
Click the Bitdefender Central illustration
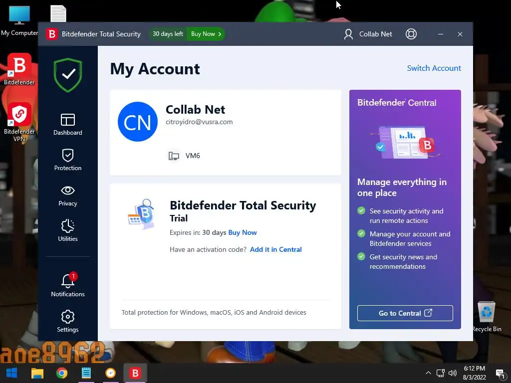[x=405, y=142]
